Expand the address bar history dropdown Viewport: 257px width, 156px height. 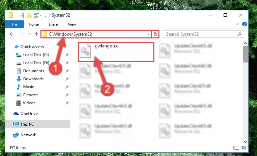click(148, 34)
